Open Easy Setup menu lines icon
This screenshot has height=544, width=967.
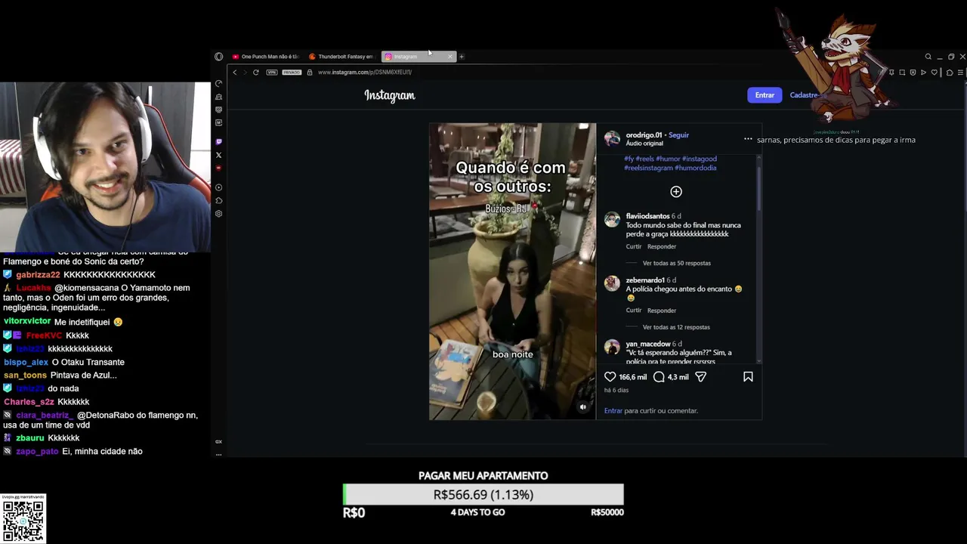(x=960, y=73)
